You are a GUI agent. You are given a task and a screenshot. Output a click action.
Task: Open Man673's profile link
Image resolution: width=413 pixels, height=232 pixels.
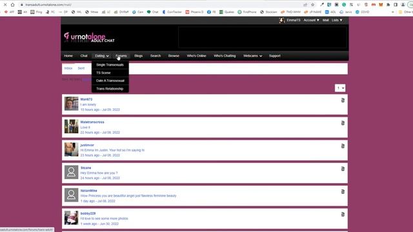point(86,99)
